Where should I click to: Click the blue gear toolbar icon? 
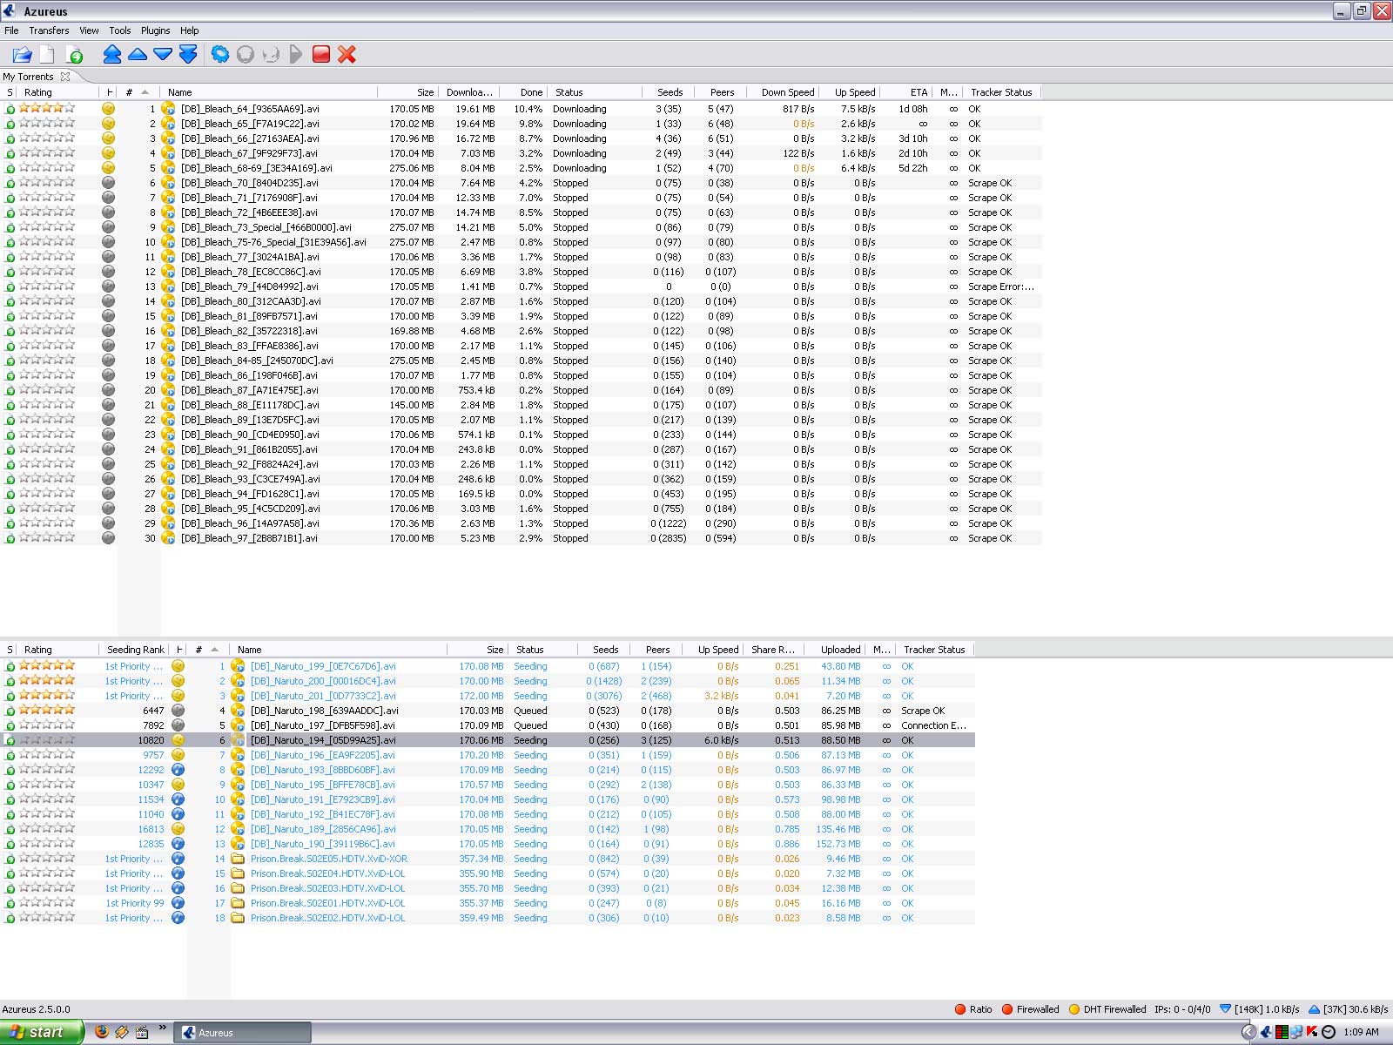(220, 55)
